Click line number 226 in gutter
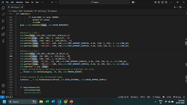 click(11, 72)
